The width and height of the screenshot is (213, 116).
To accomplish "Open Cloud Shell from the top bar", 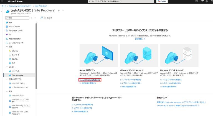I will coord(196,1).
